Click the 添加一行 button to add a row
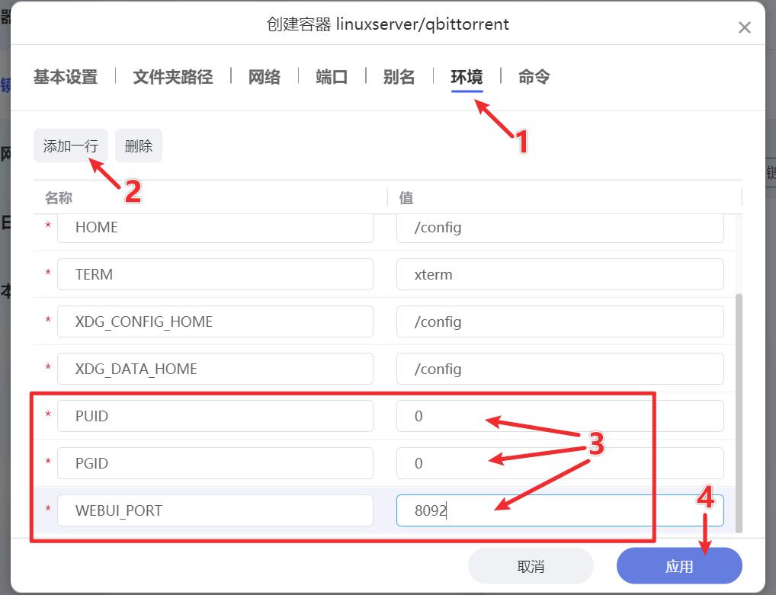This screenshot has width=776, height=595. tap(70, 145)
